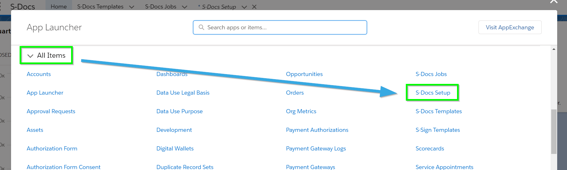The image size is (567, 170).
Task: Open Dashboards
Action: coord(172,74)
